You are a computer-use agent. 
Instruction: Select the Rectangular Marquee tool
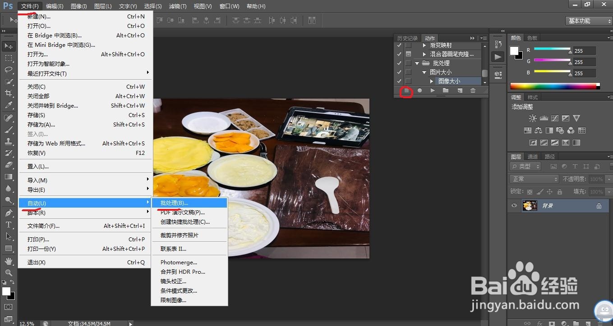[9, 58]
